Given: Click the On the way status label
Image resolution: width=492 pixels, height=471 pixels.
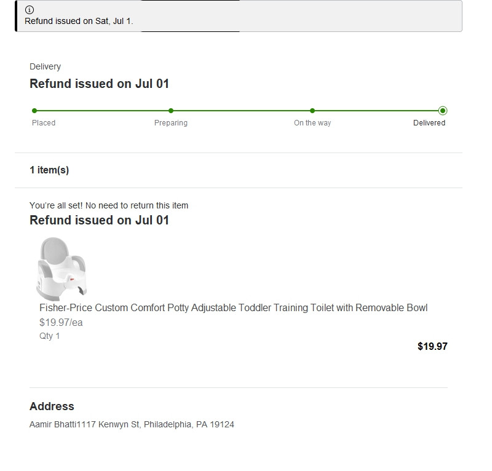Looking at the screenshot, I should coord(312,123).
